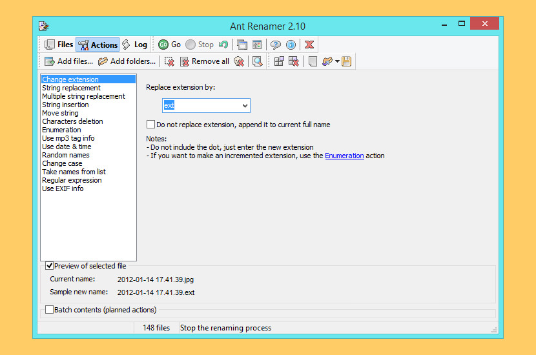Follow the Enumeration link in notes
536x355 pixels.
pyautogui.click(x=344, y=156)
